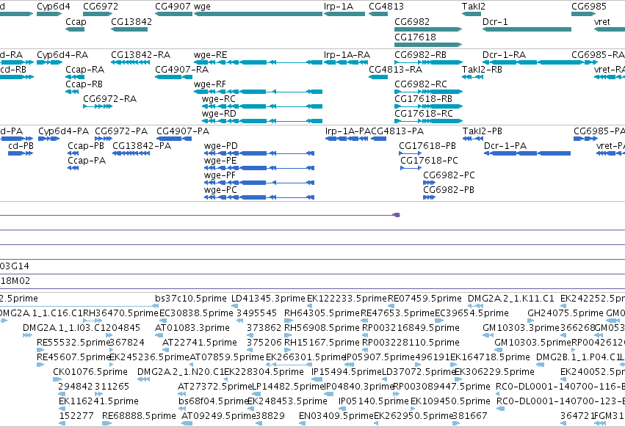Select the Ccap gene label
This screenshot has height=427, width=625.
76,21
